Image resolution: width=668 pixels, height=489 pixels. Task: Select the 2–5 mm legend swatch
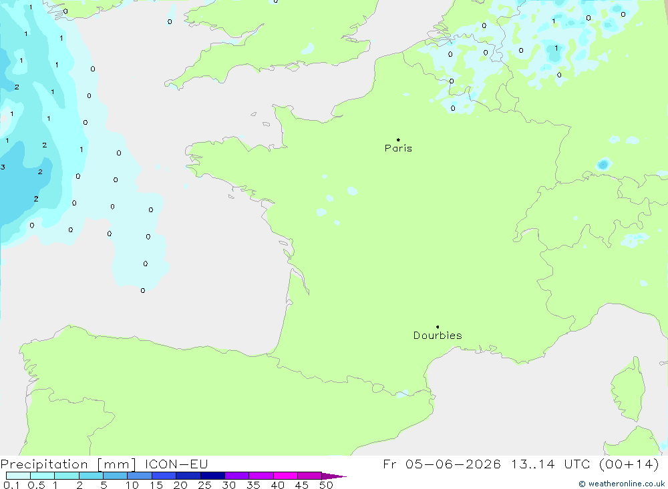(91, 476)
